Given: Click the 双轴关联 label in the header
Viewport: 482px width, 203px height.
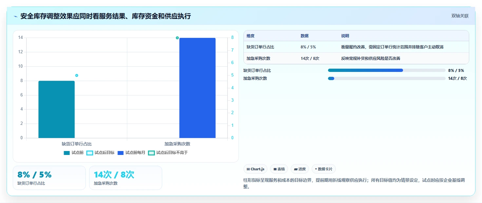Looking at the screenshot, I should point(460,16).
